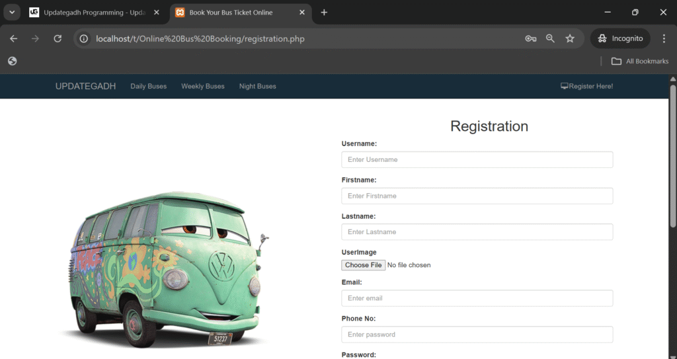Select the Book Your Bus Ticket Online tab

coord(241,13)
